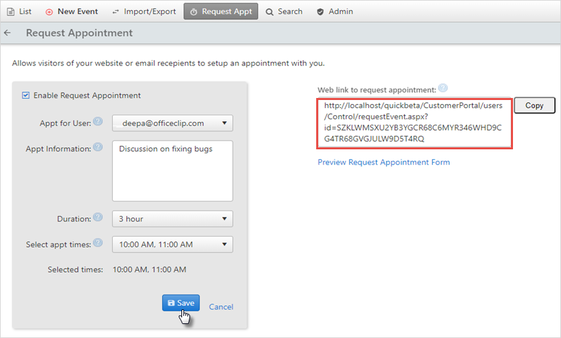This screenshot has width=561, height=338.
Task: Open Import/Export from the top toolbar
Action: point(144,11)
